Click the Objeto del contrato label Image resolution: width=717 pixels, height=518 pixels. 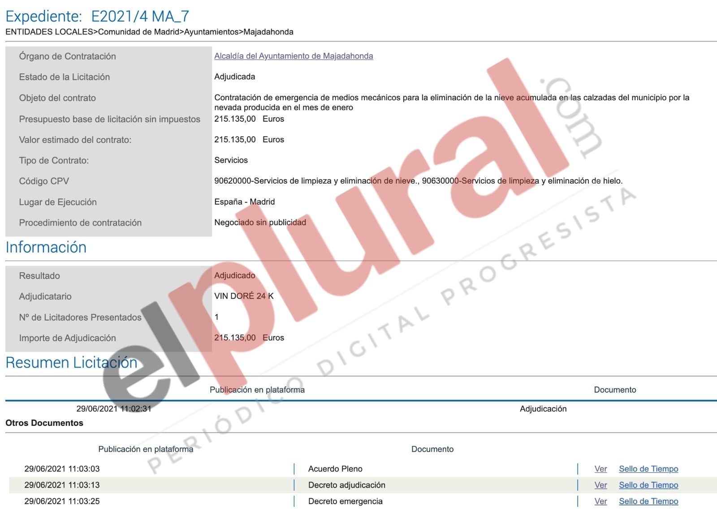[57, 98]
